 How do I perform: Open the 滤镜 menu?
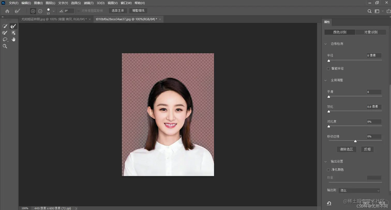coord(88,3)
